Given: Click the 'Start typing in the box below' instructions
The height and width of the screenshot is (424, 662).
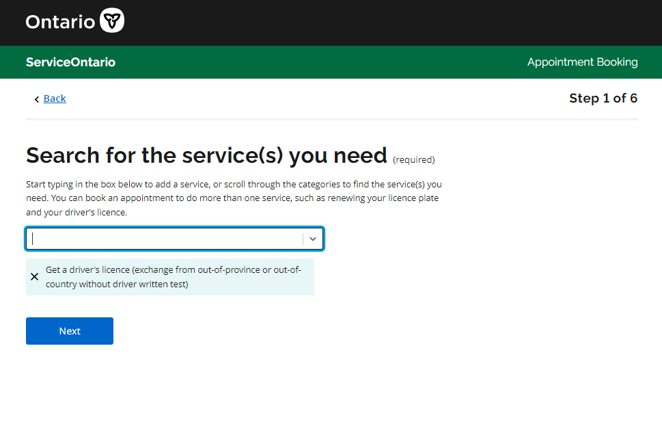Looking at the screenshot, I should coord(234,198).
